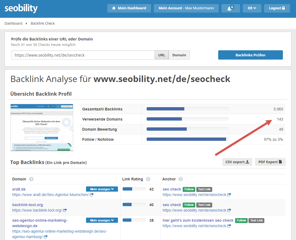Click external link icon after seo-agentur-hamburg URL
This screenshot has width=296, height=240.
click(x=46, y=237)
